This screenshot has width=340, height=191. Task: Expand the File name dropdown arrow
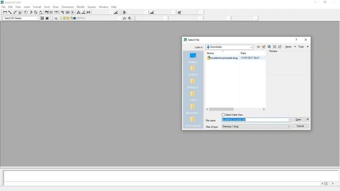288,120
